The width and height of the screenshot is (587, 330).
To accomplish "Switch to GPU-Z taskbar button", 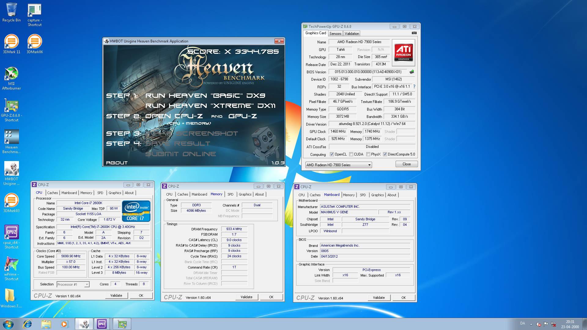I will (x=122, y=324).
